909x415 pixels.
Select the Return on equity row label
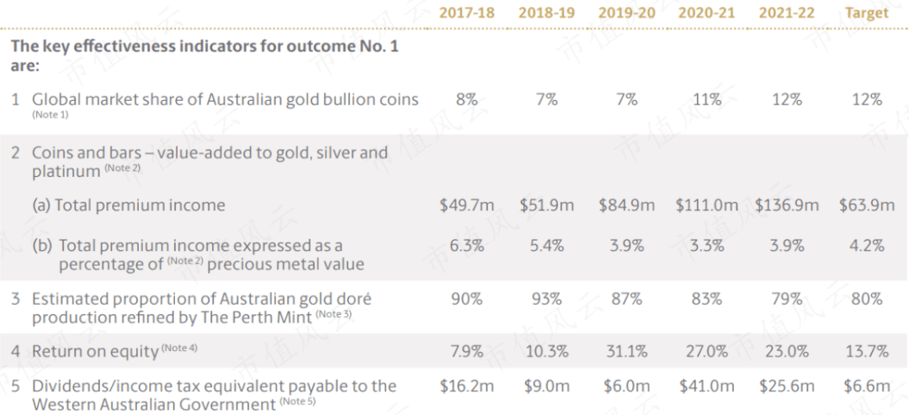[x=95, y=351]
